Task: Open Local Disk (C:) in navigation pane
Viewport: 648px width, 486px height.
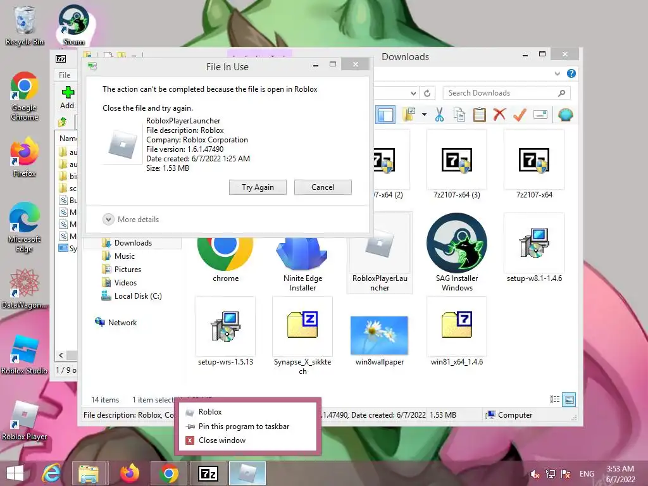Action: pyautogui.click(x=137, y=296)
